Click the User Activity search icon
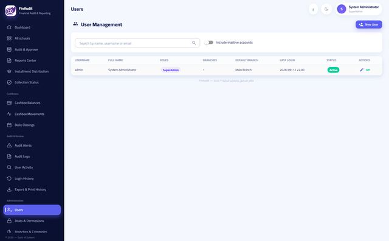Viewport: 389px width, 241px height. 9,167
